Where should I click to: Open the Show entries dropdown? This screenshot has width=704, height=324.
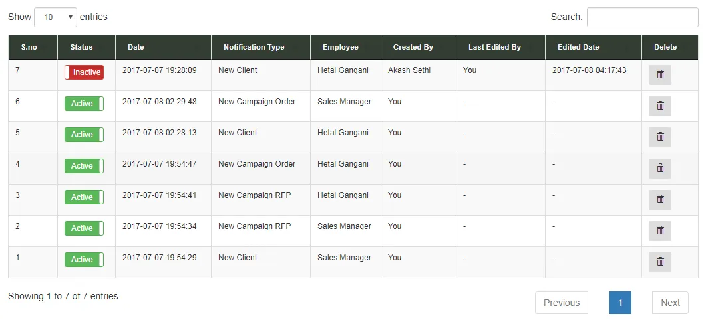pos(55,17)
